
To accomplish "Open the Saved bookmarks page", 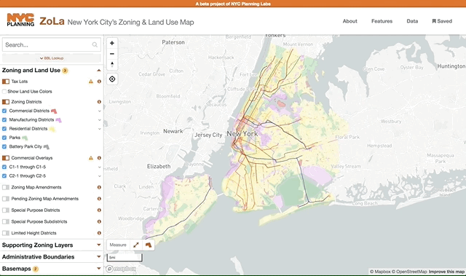I will [x=442, y=21].
